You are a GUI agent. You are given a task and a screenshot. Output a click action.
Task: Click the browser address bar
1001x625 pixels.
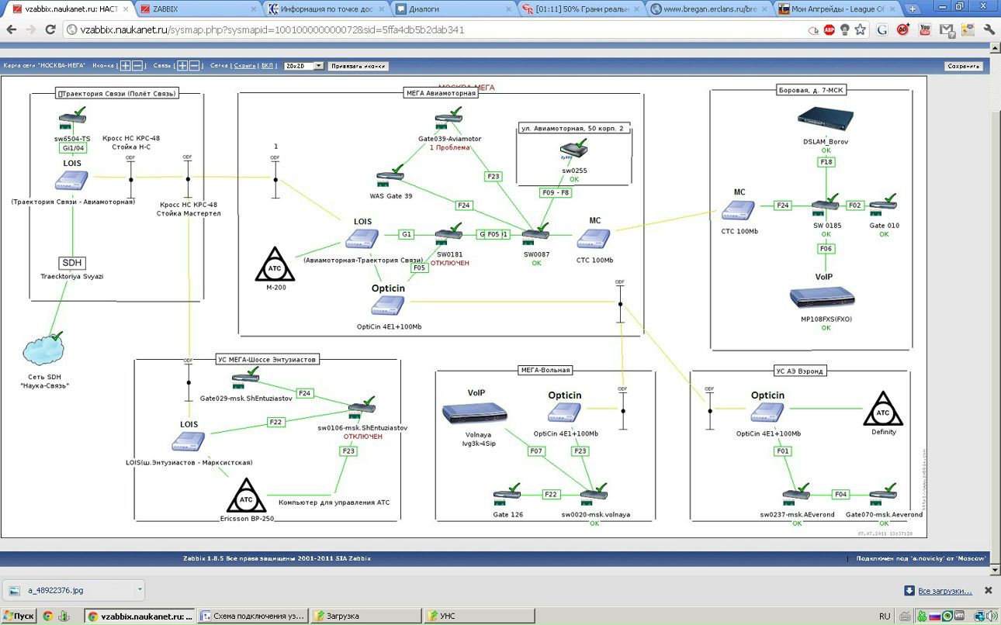[x=435, y=30]
